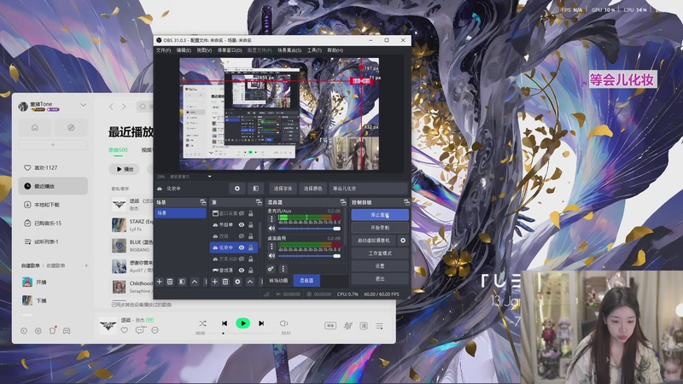Open the game controller icon in player sidebar
Screen dimensions: 683x384
point(67,331)
